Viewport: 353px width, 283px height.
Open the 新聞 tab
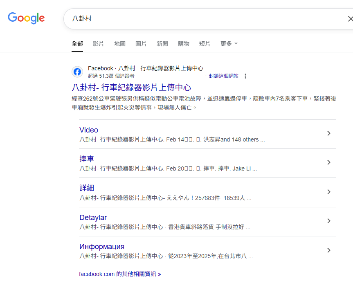pyautogui.click(x=162, y=44)
